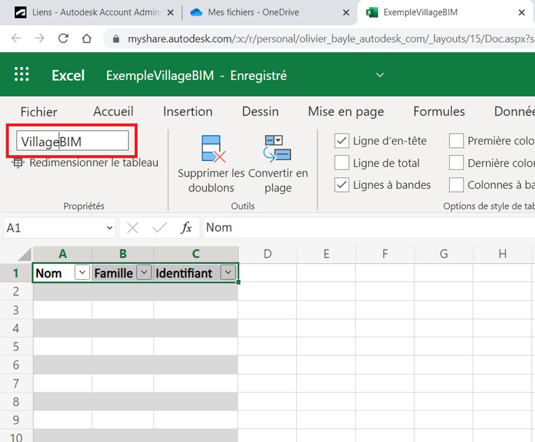Enable Colonnes à bandes checkbox

pyautogui.click(x=456, y=185)
